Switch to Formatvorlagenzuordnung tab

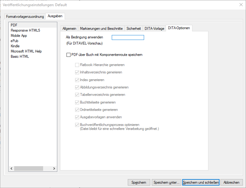(25, 17)
